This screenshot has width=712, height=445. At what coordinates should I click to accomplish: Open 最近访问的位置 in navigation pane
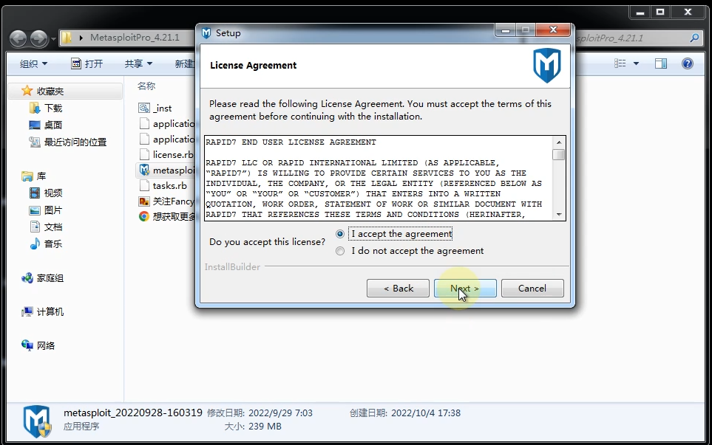click(x=75, y=142)
